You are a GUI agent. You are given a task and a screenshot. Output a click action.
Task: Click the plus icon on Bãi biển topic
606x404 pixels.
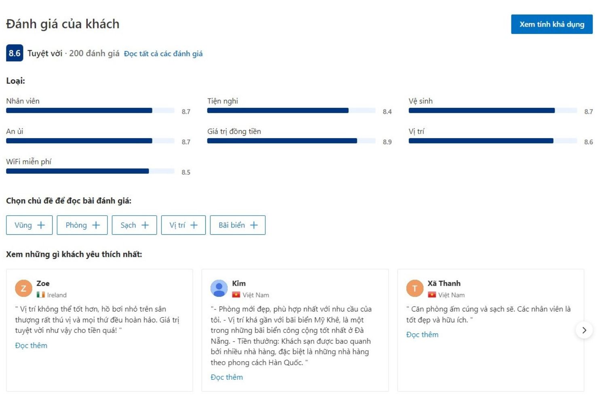(254, 225)
